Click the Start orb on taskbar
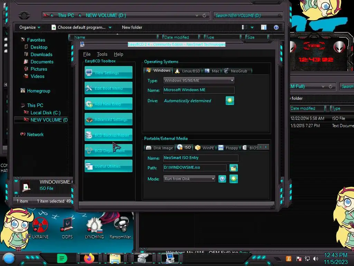Screen dimensions: 354x266 pos(9,258)
